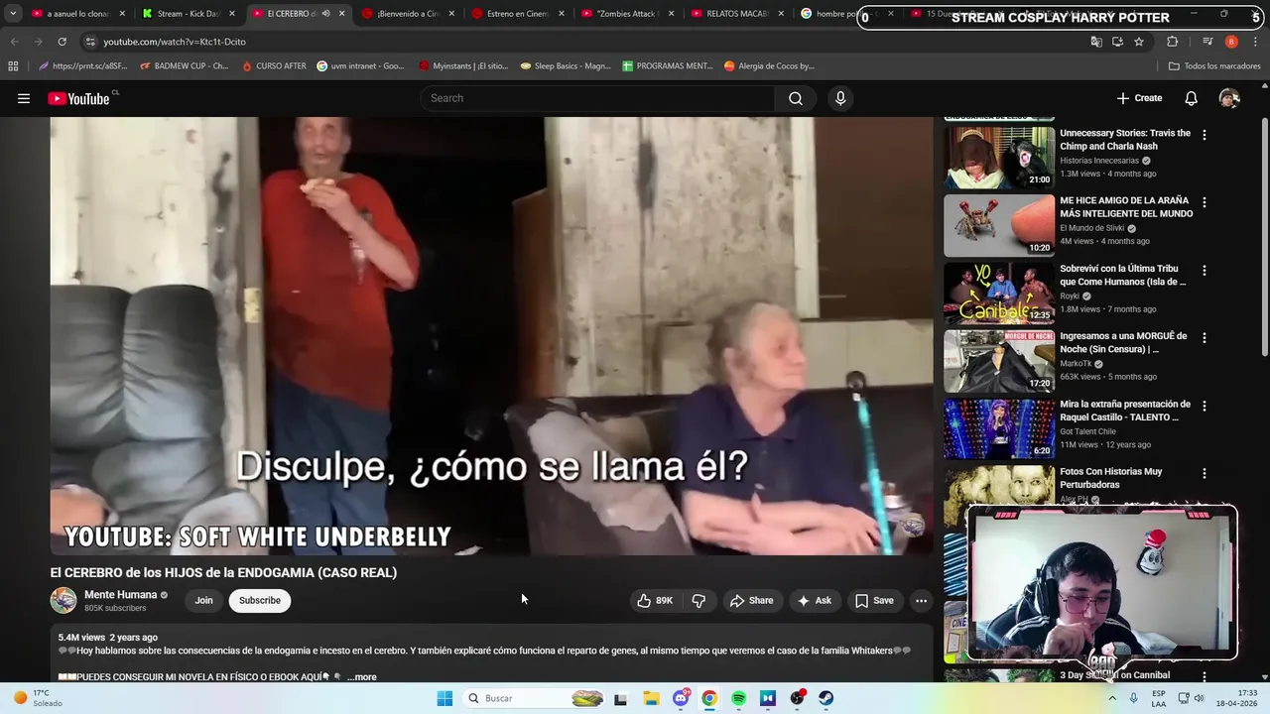
Task: Click the page vertical scrollbar
Action: coord(1264,238)
